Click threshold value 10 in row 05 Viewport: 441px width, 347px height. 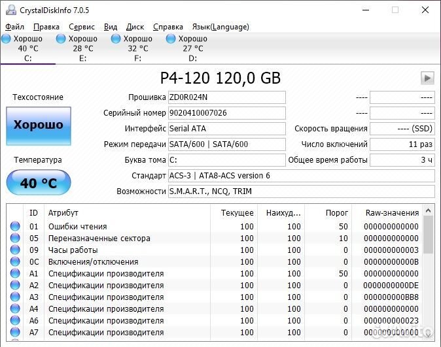pyautogui.click(x=344, y=239)
